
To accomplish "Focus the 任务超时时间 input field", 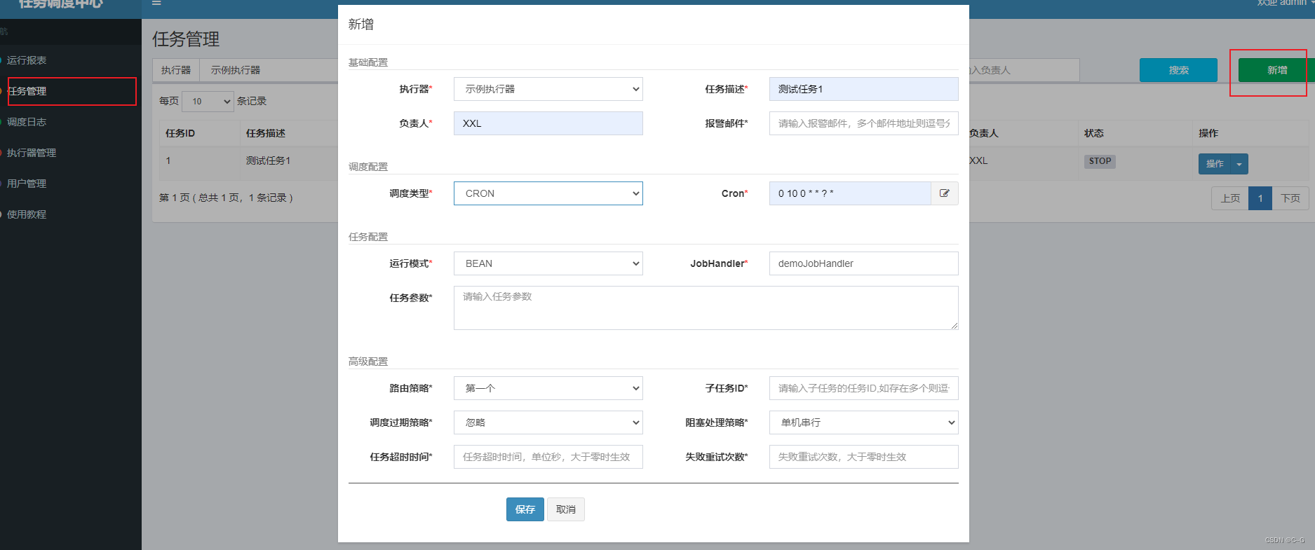I will pos(548,457).
